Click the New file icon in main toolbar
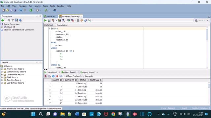Image resolution: width=211 pixels, height=118 pixels. point(4,10)
